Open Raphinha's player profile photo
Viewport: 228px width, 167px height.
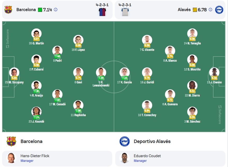[x=78, y=105]
